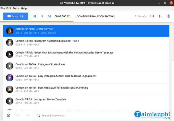Pause via COMBIN IS FINALLY ON TIKTOK thumbnail

[x=10, y=31]
